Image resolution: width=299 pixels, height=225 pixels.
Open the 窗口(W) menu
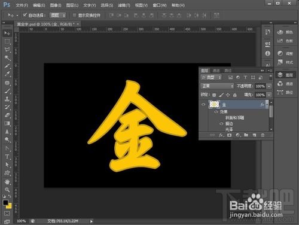[x=160, y=5]
